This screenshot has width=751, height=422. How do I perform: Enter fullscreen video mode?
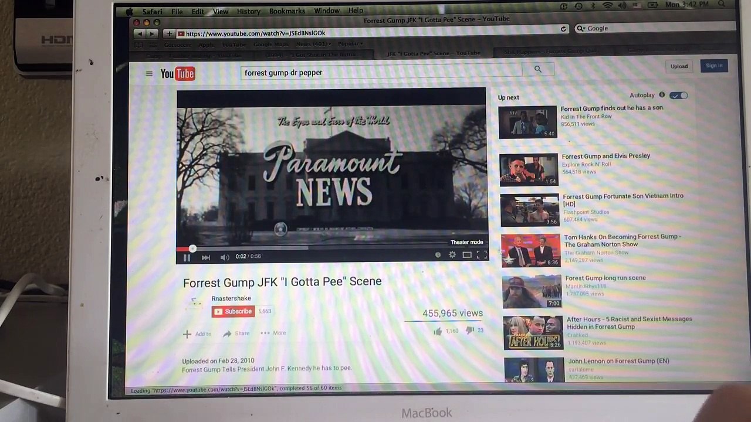pos(482,254)
